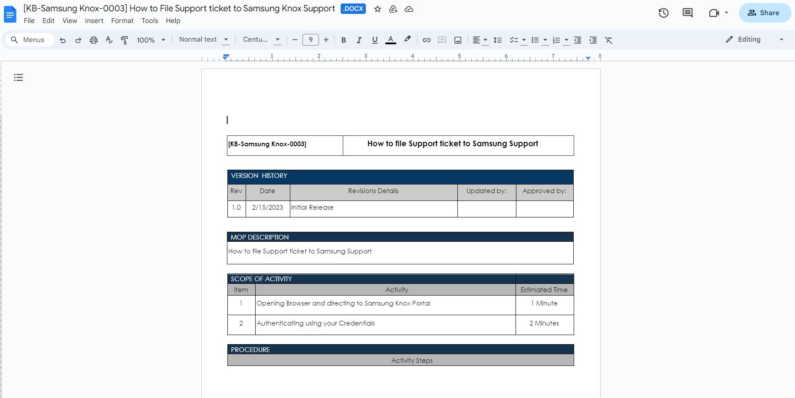Image resolution: width=795 pixels, height=398 pixels.
Task: Expand the bulleted list menu arrow
Action: (x=545, y=40)
